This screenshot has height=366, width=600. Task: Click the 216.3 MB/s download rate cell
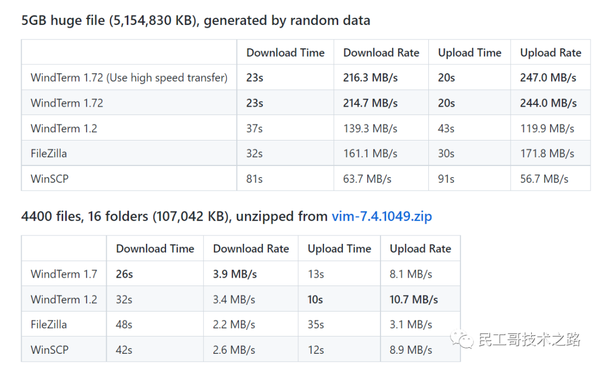tap(371, 78)
